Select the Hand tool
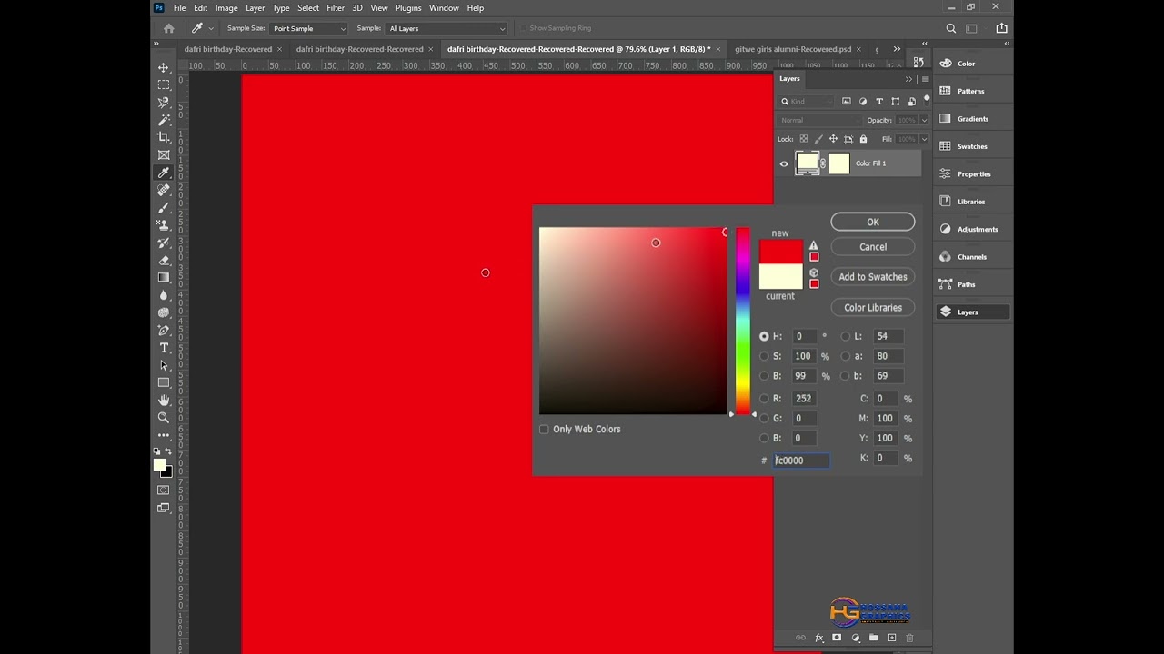The image size is (1164, 654). (x=164, y=401)
